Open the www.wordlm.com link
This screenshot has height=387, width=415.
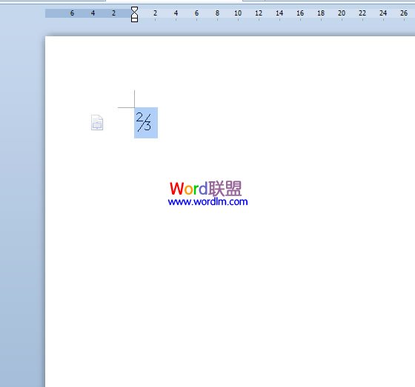coord(207,202)
